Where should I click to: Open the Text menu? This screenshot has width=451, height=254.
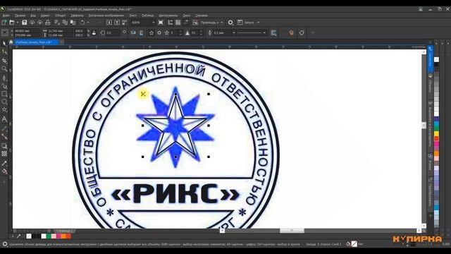click(x=132, y=16)
